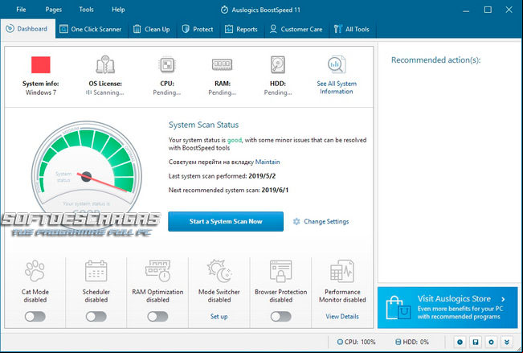Viewport: 523px width, 353px height.
Task: Switch to the One Click Scanner tab
Action: pyautogui.click(x=91, y=30)
